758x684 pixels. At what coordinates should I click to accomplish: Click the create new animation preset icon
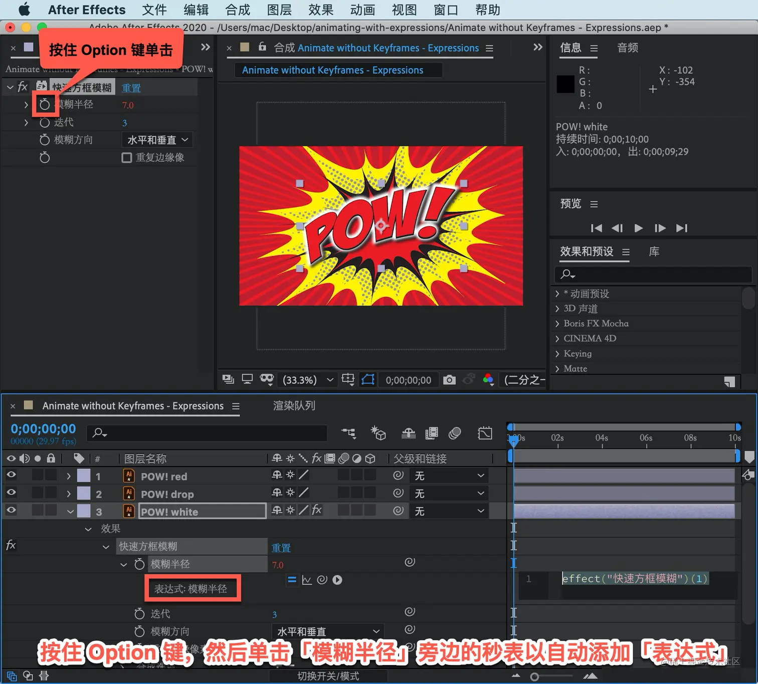click(729, 382)
